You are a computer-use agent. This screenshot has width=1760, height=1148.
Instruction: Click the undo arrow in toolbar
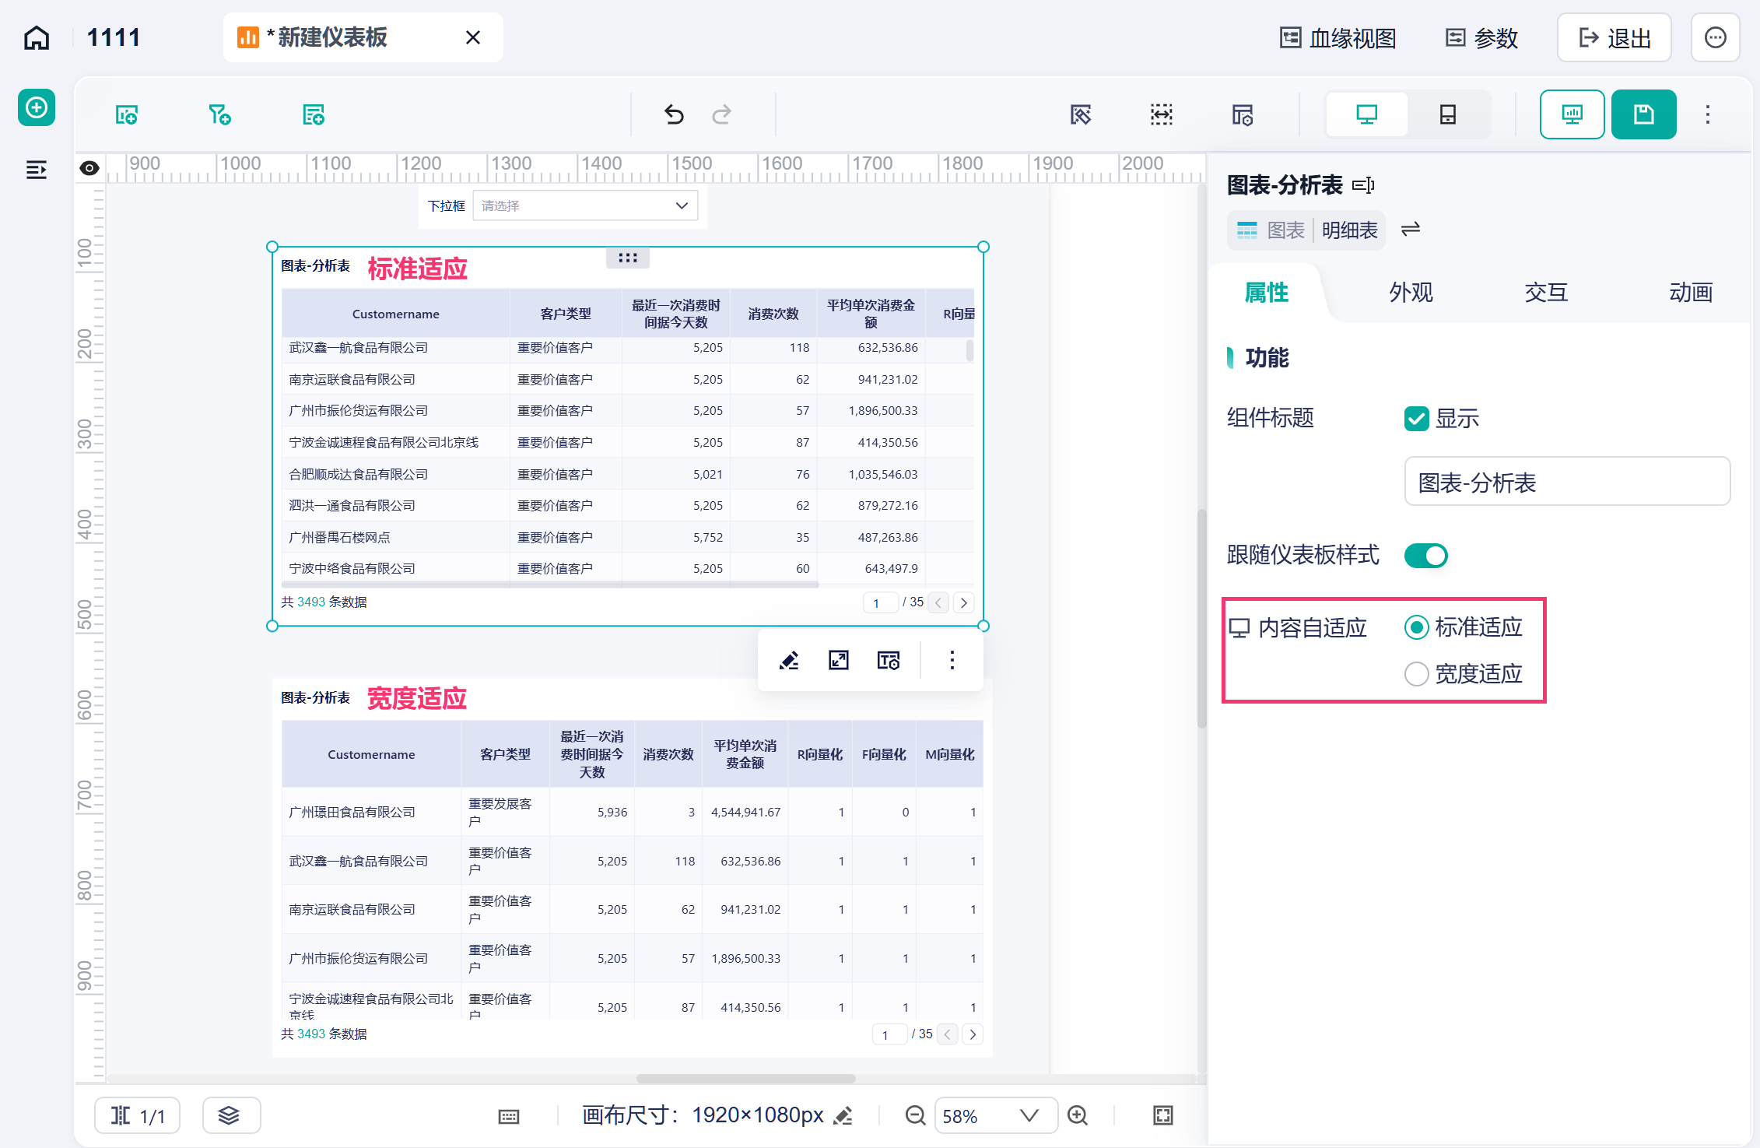pos(674,115)
